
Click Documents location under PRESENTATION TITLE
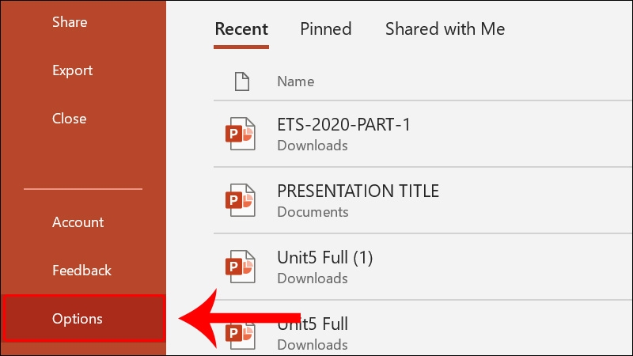[313, 212]
